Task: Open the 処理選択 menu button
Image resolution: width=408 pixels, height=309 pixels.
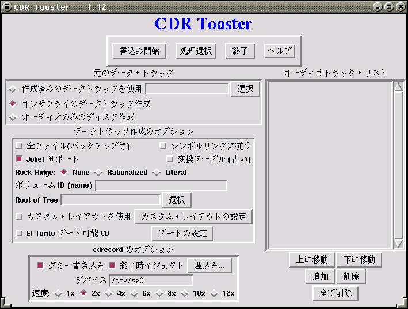Action: tap(196, 51)
